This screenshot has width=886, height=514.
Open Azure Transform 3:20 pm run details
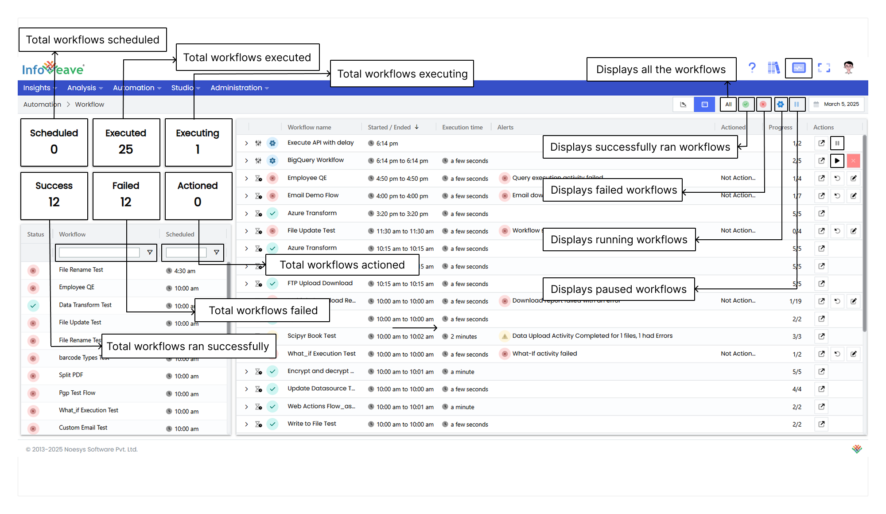[821, 213]
